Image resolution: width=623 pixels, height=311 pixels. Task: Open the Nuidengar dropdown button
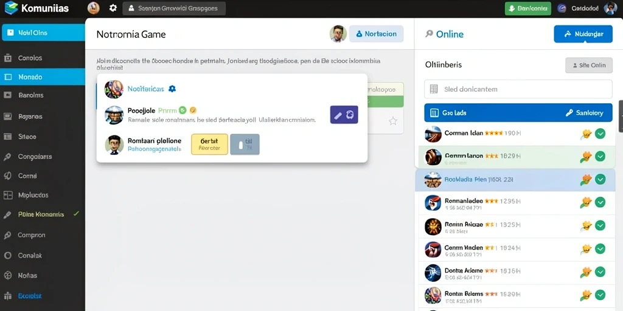tap(583, 34)
